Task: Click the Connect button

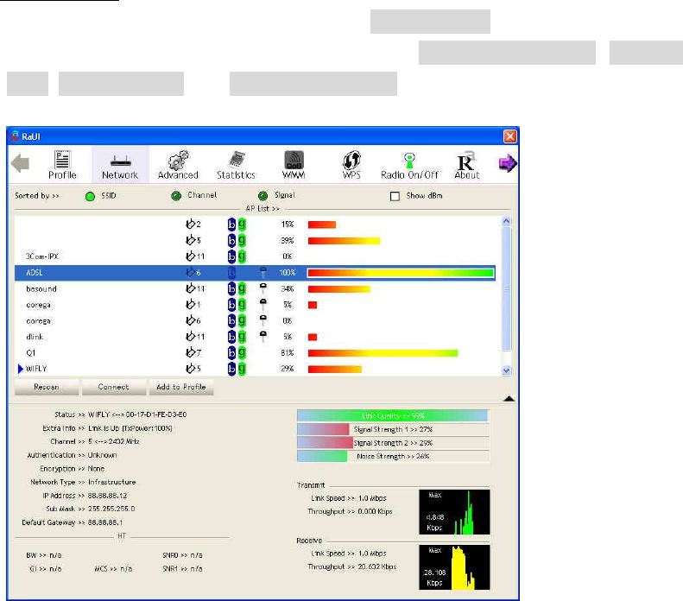Action: tap(114, 387)
